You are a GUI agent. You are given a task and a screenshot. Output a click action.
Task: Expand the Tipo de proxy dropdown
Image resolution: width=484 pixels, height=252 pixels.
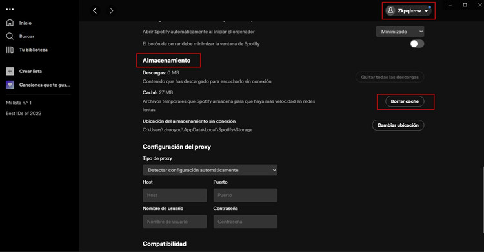210,170
